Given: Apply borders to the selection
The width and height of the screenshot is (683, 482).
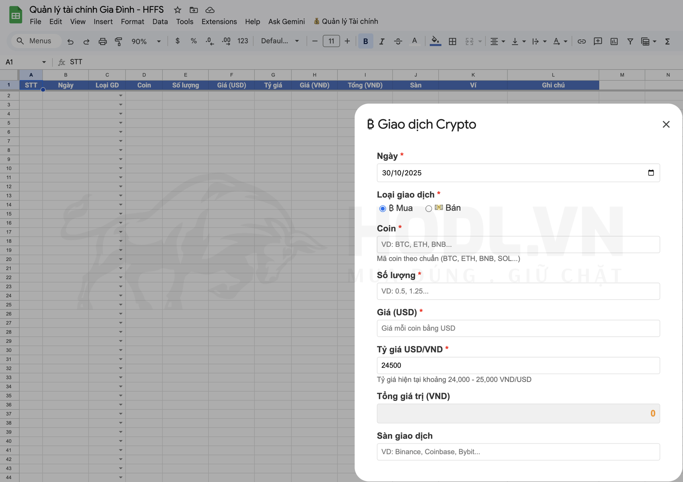Looking at the screenshot, I should tap(452, 41).
